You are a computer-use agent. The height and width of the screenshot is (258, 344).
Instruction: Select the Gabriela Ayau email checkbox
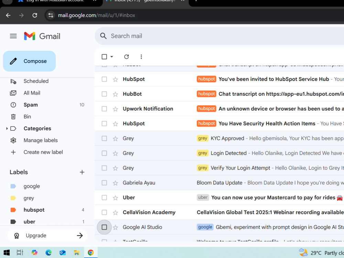(x=104, y=183)
